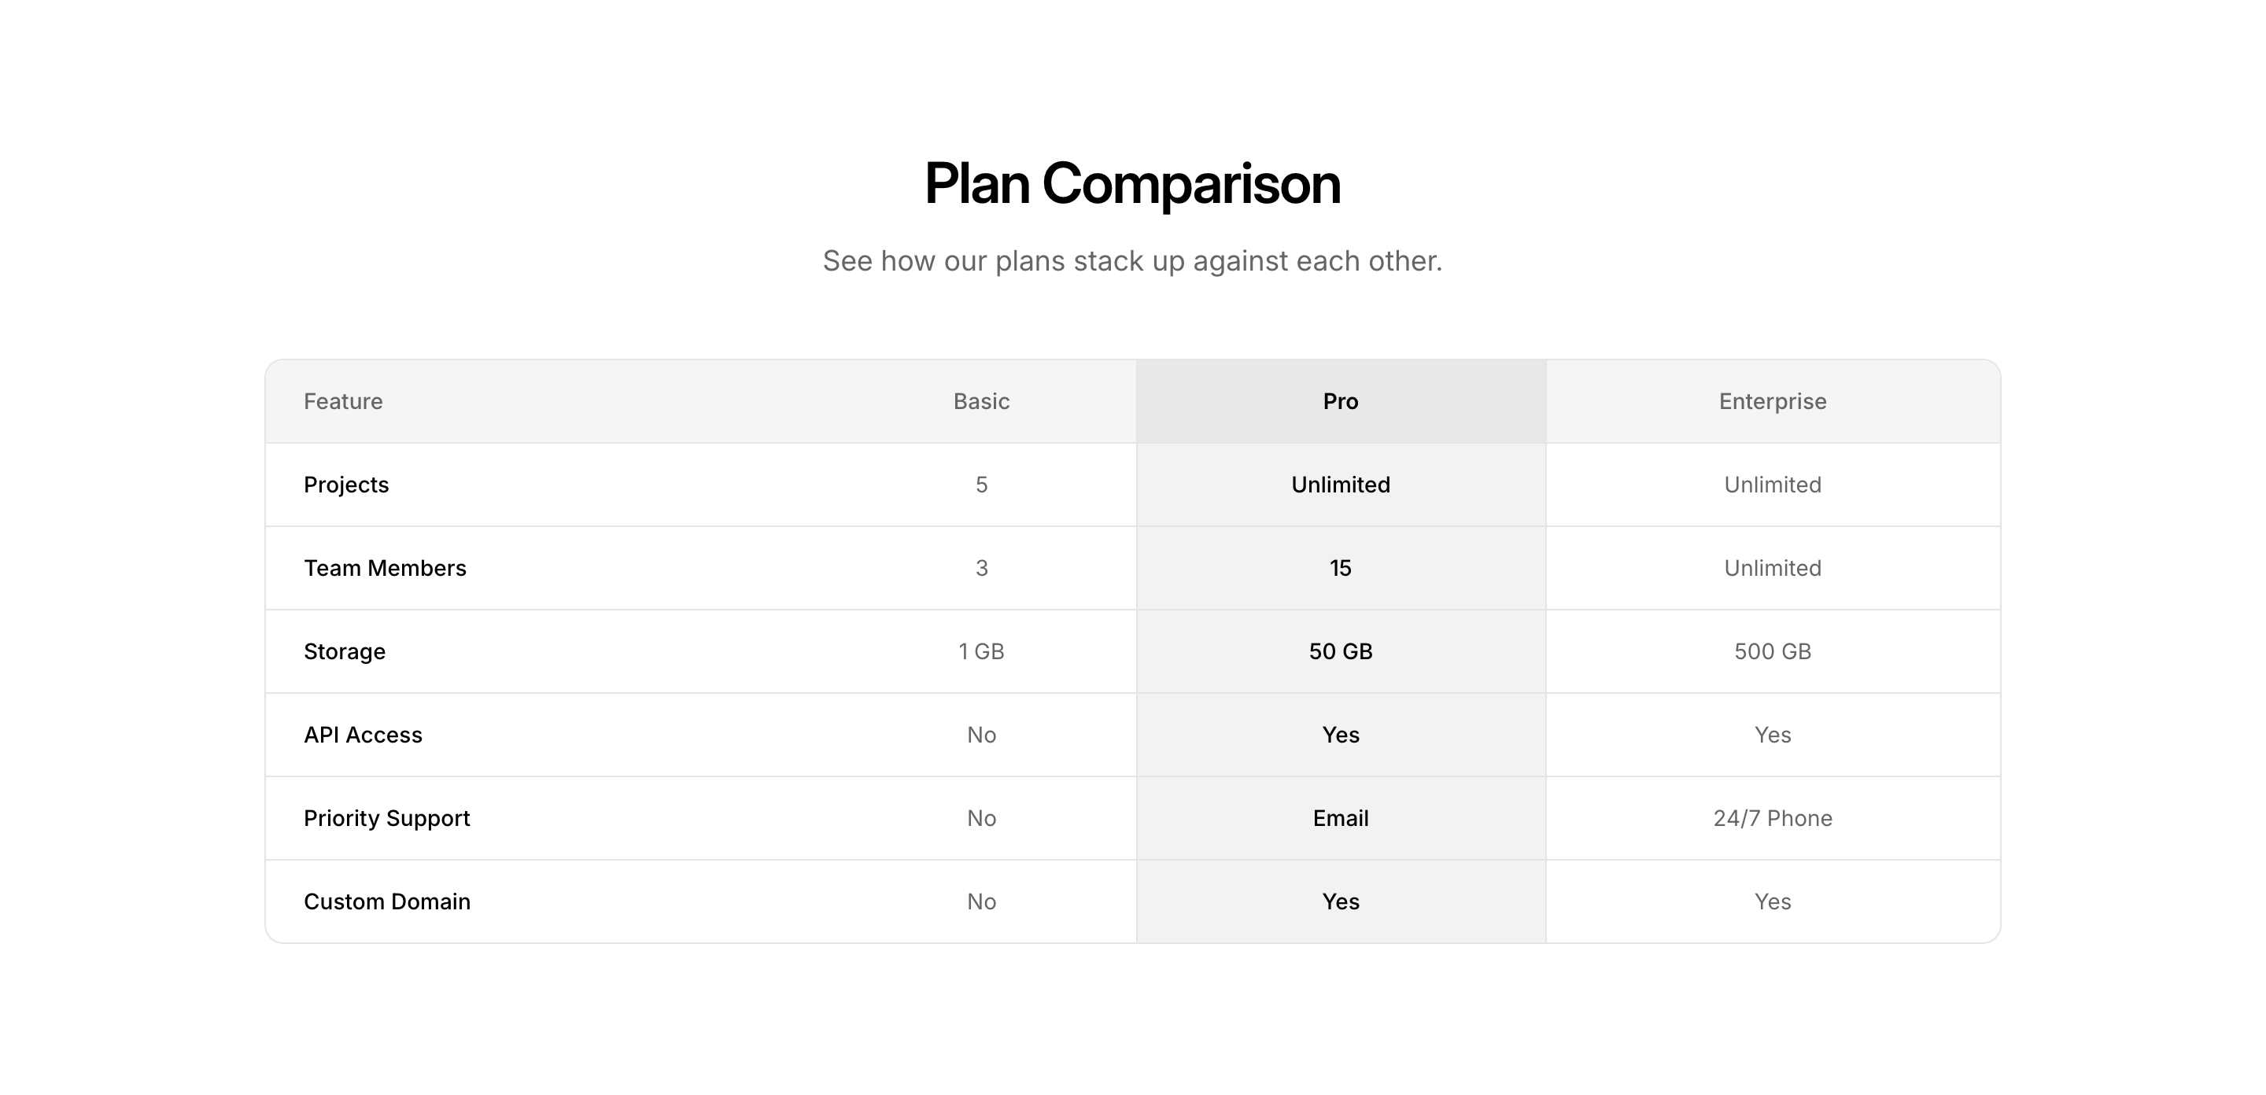The width and height of the screenshot is (2266, 1095).
Task: Click the Feature column header
Action: point(343,401)
